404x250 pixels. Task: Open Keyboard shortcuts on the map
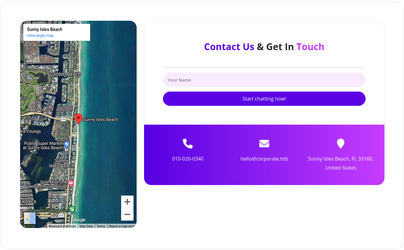point(62,226)
